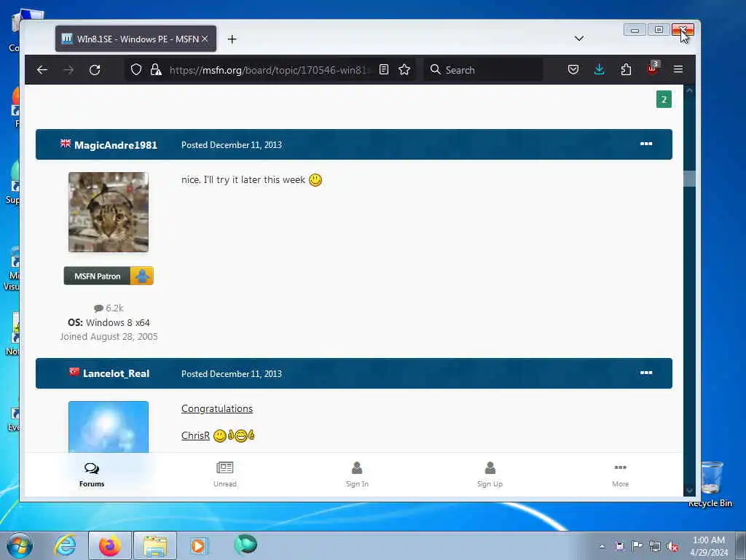Viewport: 746px width, 560px height.
Task: Click the ChrisR underlined text
Action: click(x=195, y=435)
